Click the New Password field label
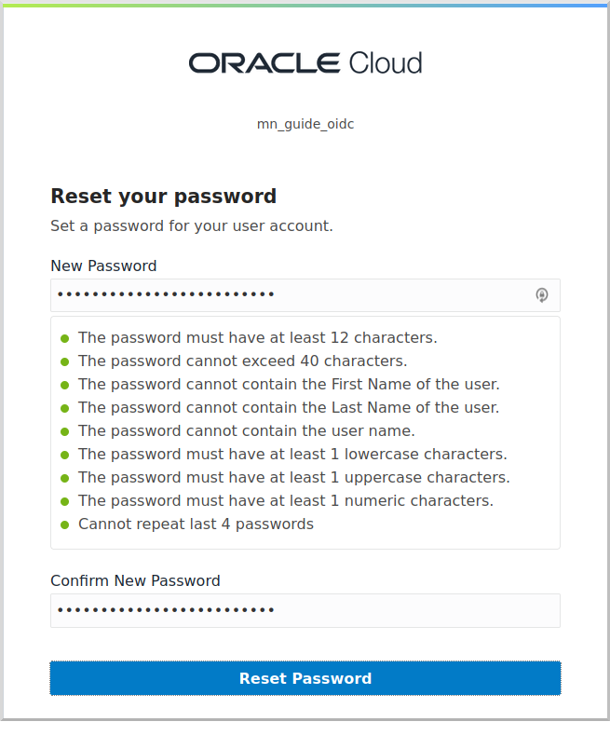 click(x=103, y=266)
